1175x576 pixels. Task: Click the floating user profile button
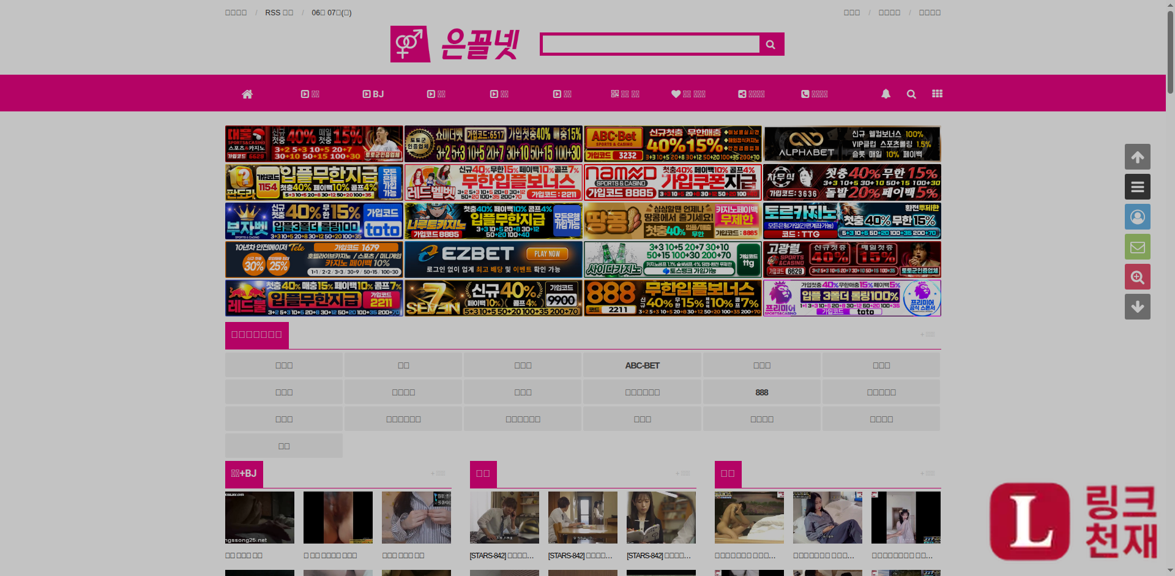1137,217
